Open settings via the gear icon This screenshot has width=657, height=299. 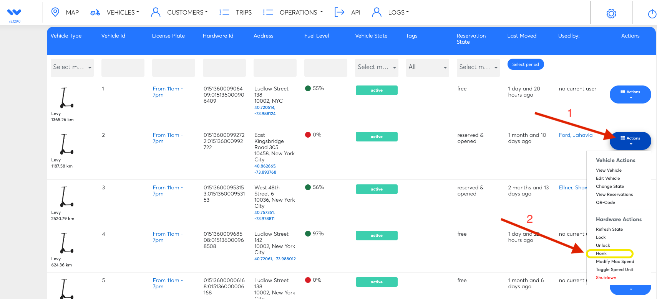coord(611,14)
